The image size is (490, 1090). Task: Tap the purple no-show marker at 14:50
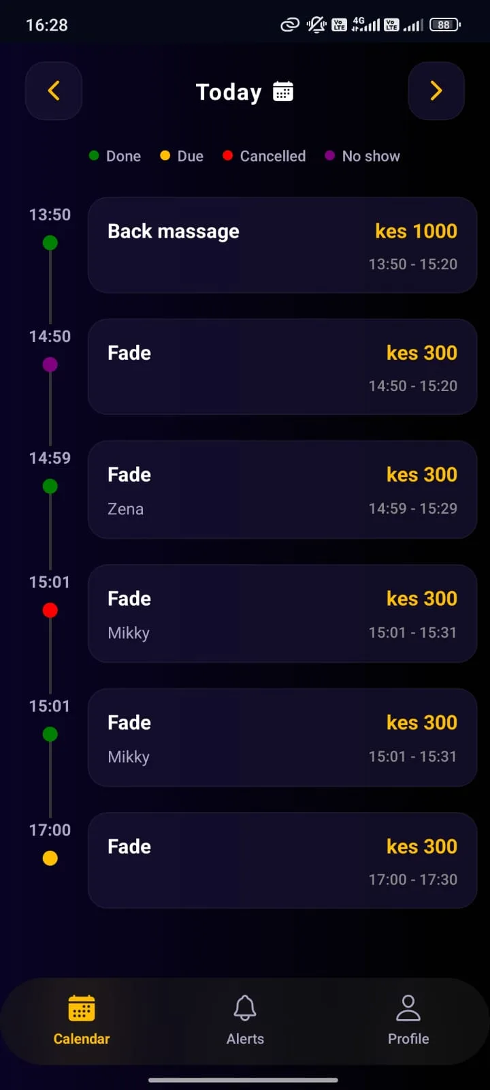(x=50, y=364)
